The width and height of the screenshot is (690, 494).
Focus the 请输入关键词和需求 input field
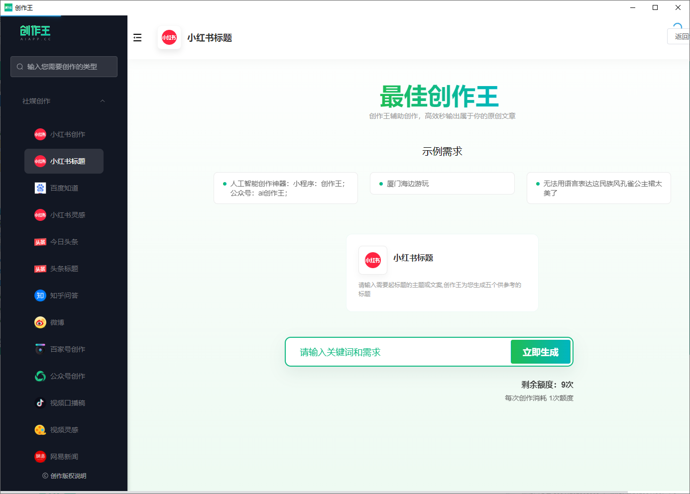tap(398, 352)
